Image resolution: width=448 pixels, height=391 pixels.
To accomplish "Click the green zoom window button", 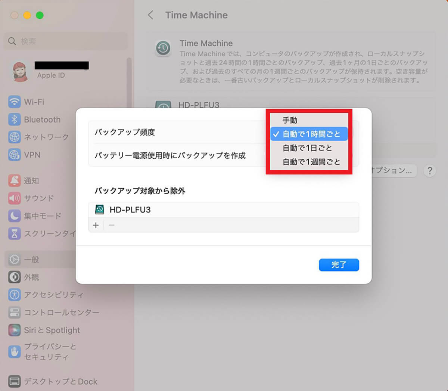I will click(40, 15).
